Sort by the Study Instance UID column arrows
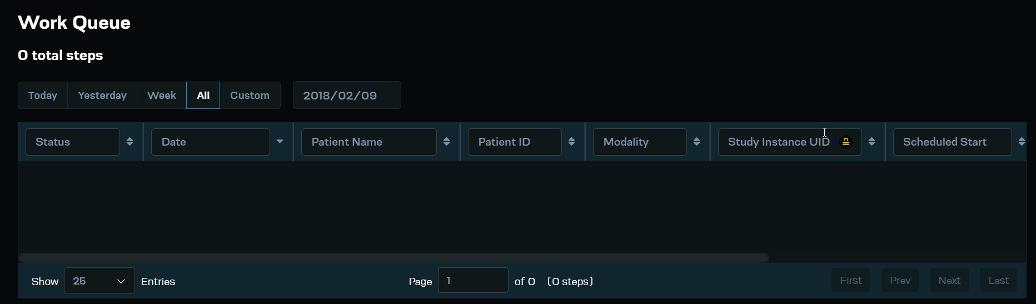Viewport: 1036px width, 304px height. tap(871, 142)
